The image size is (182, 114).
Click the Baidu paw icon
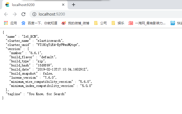pos(23,23)
